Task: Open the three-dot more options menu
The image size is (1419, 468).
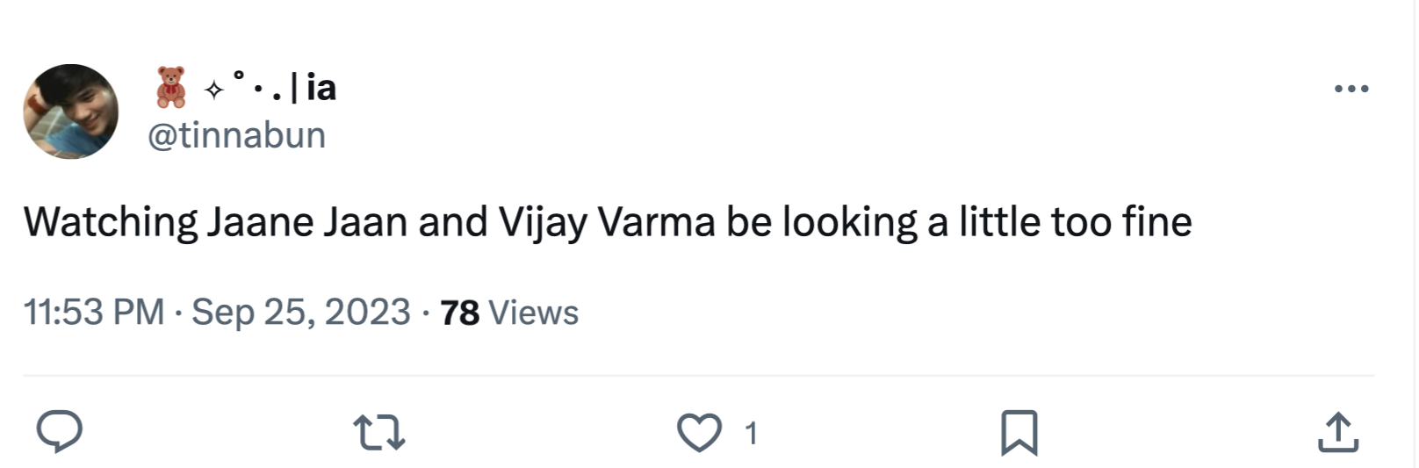Action: (1351, 89)
